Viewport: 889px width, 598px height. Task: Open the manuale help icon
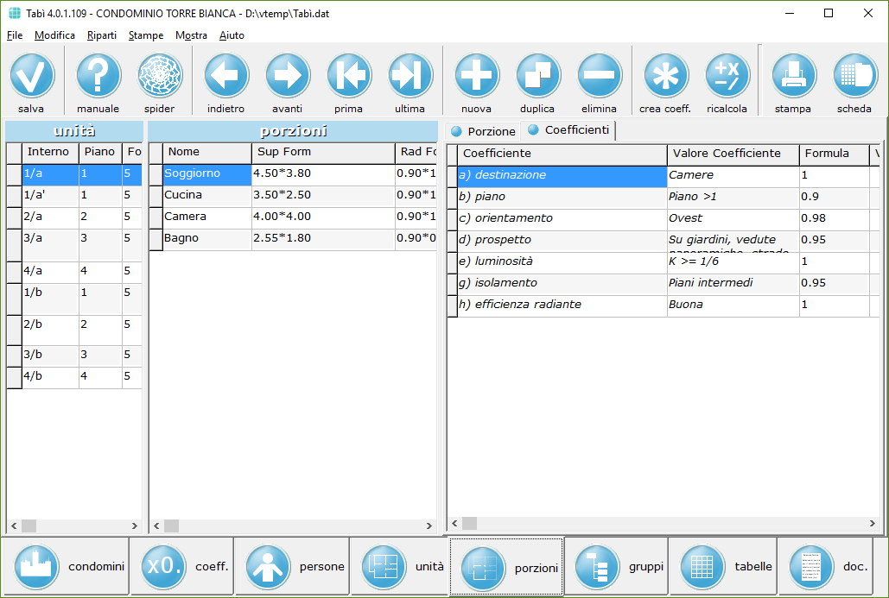[98, 76]
